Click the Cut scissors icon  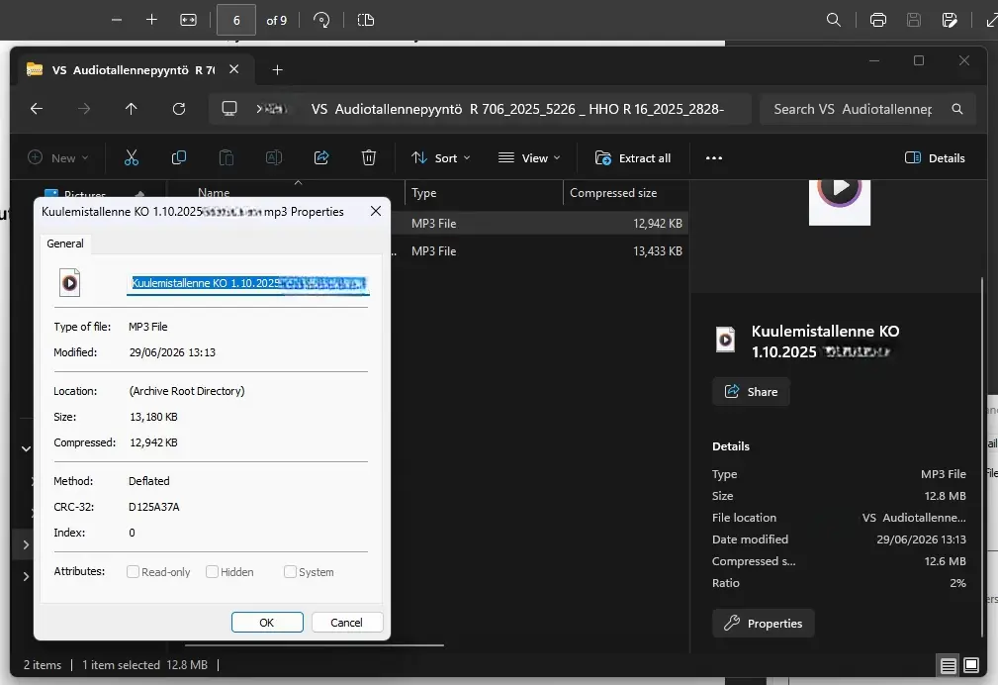(132, 158)
